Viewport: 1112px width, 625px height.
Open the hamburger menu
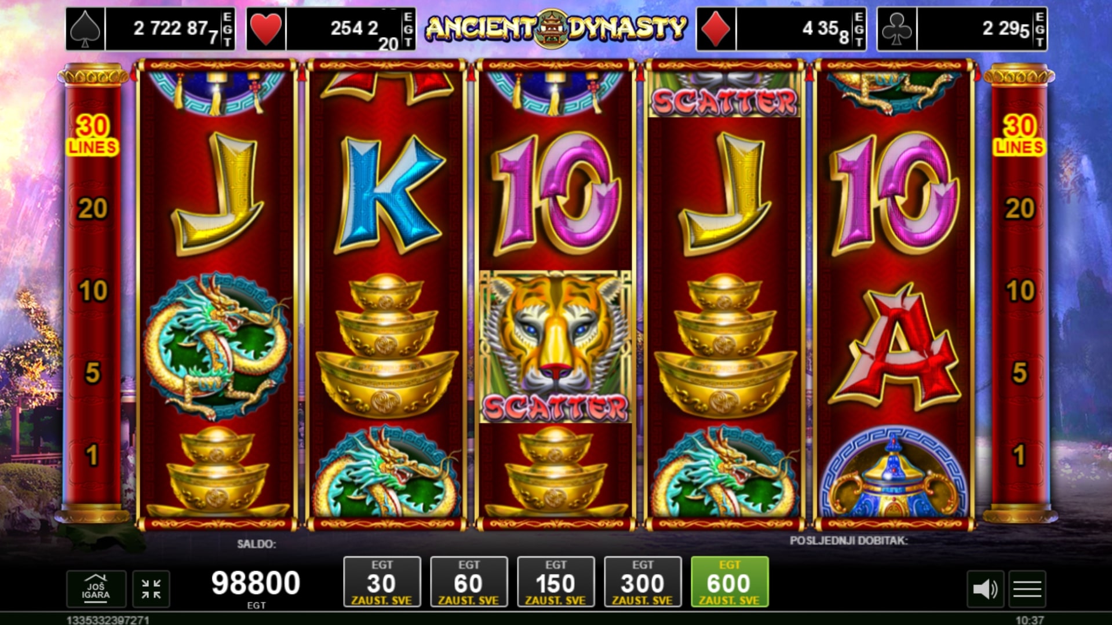[x=1027, y=589]
